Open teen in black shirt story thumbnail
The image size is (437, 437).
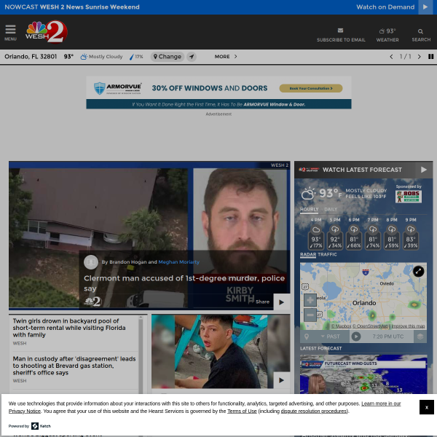click(221, 352)
